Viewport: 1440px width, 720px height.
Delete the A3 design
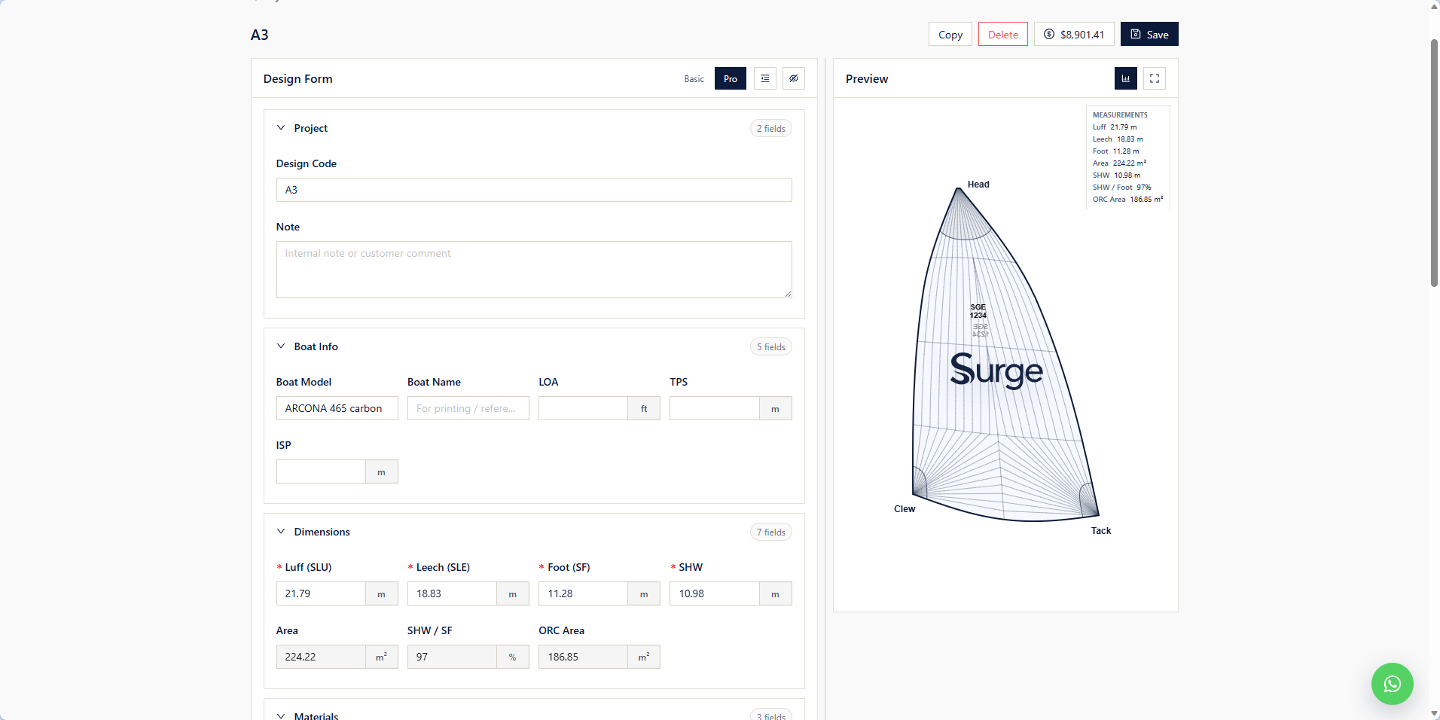(1003, 34)
